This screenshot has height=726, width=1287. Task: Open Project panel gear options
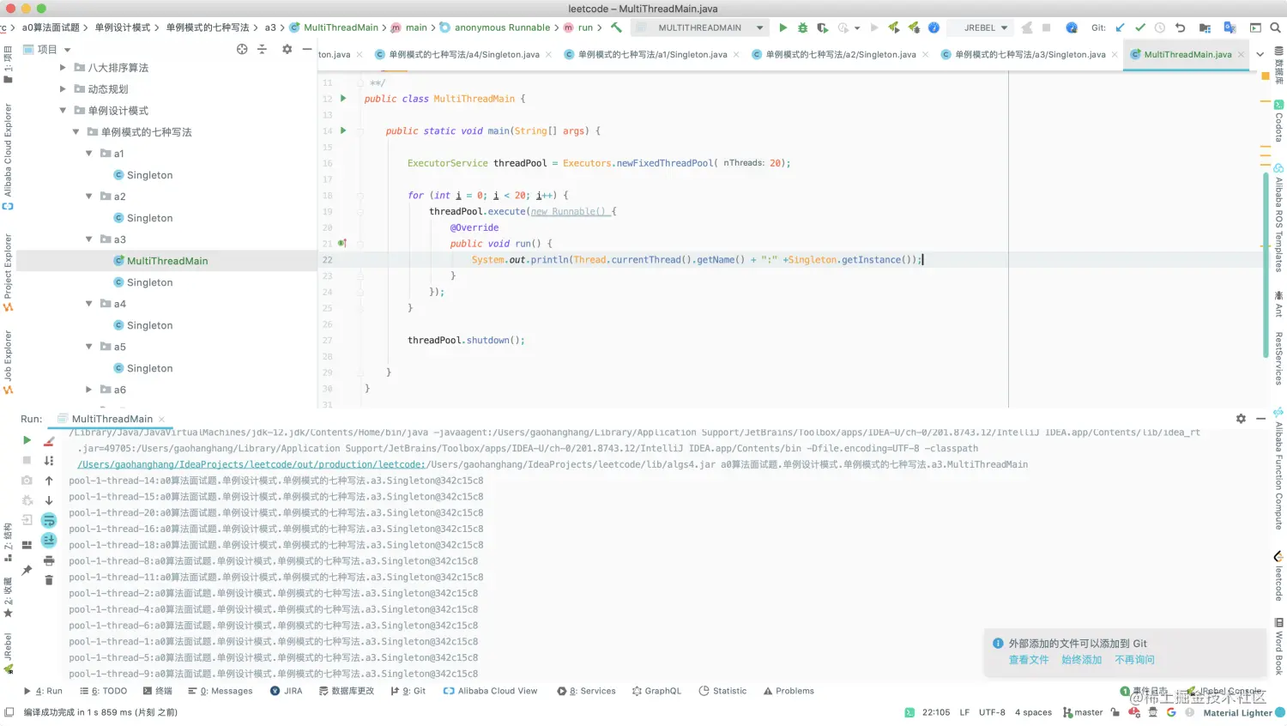click(287, 49)
